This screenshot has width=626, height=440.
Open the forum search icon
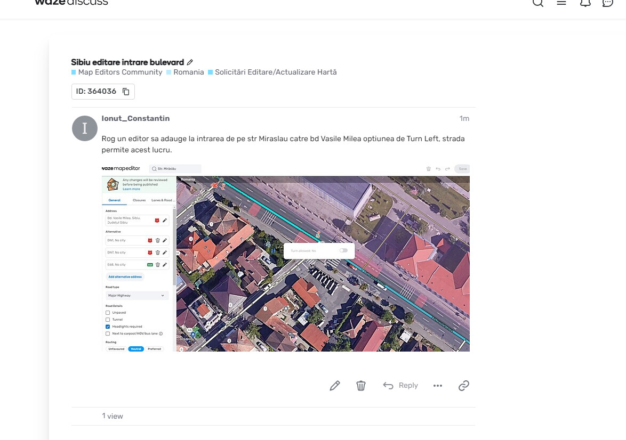tap(538, 3)
